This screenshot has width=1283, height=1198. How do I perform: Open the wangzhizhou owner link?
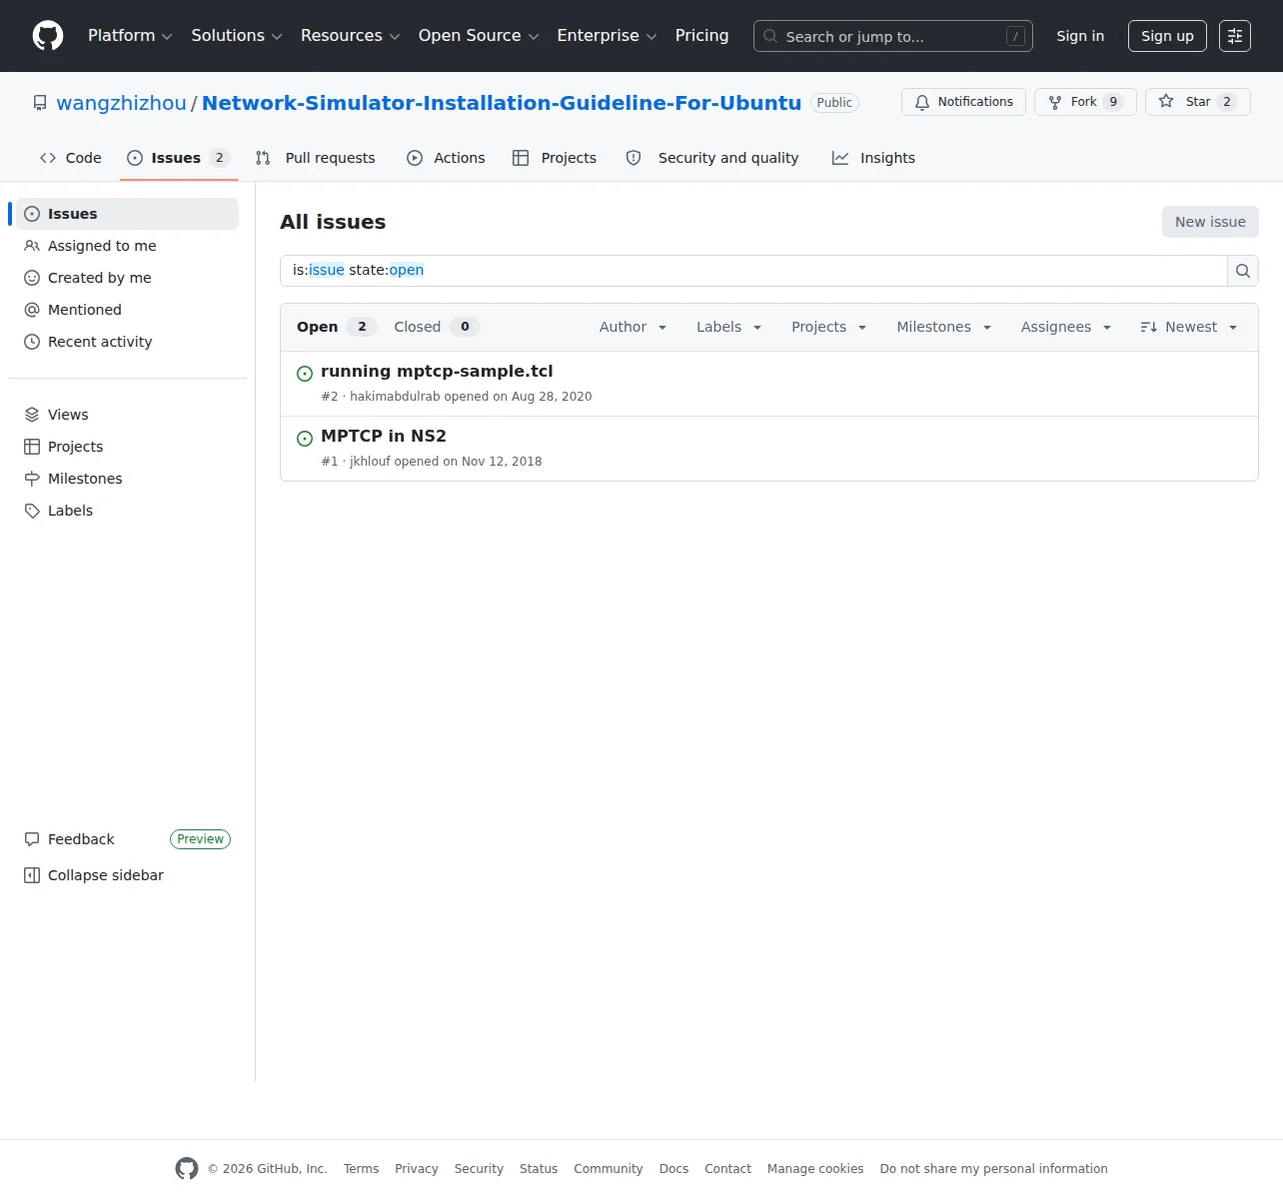pyautogui.click(x=121, y=103)
